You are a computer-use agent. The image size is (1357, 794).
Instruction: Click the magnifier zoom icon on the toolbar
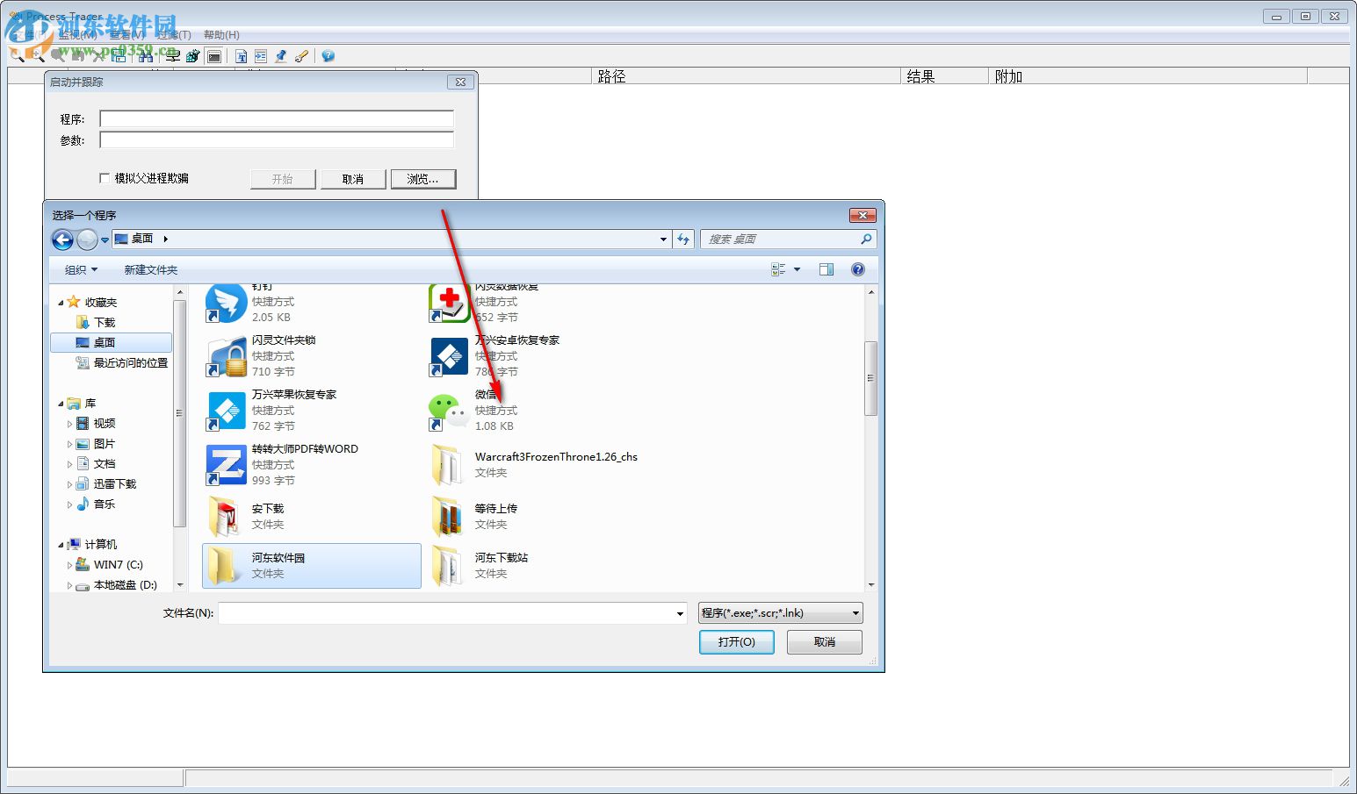[37, 55]
